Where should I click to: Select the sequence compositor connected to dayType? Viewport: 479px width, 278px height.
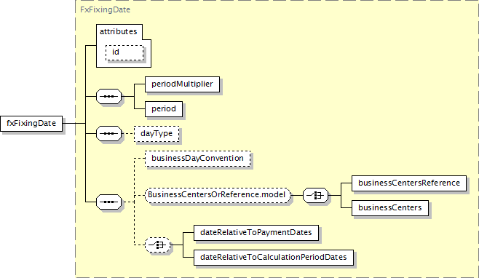[108, 133]
